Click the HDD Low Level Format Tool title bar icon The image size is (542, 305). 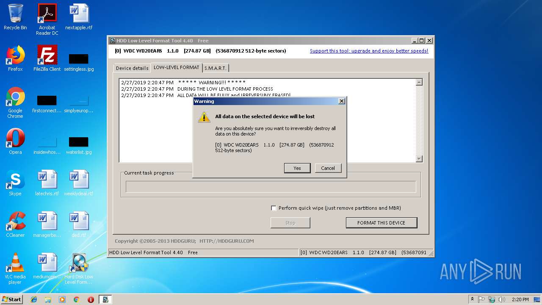[x=112, y=41]
